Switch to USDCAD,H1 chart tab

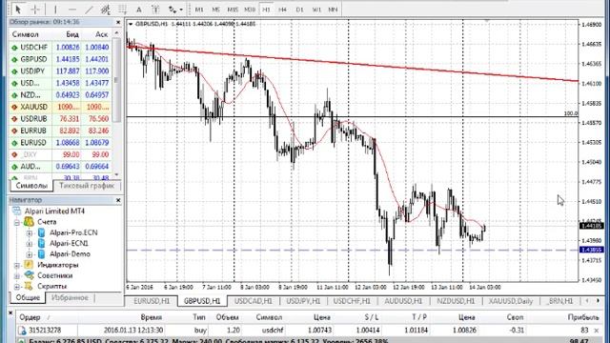(253, 301)
